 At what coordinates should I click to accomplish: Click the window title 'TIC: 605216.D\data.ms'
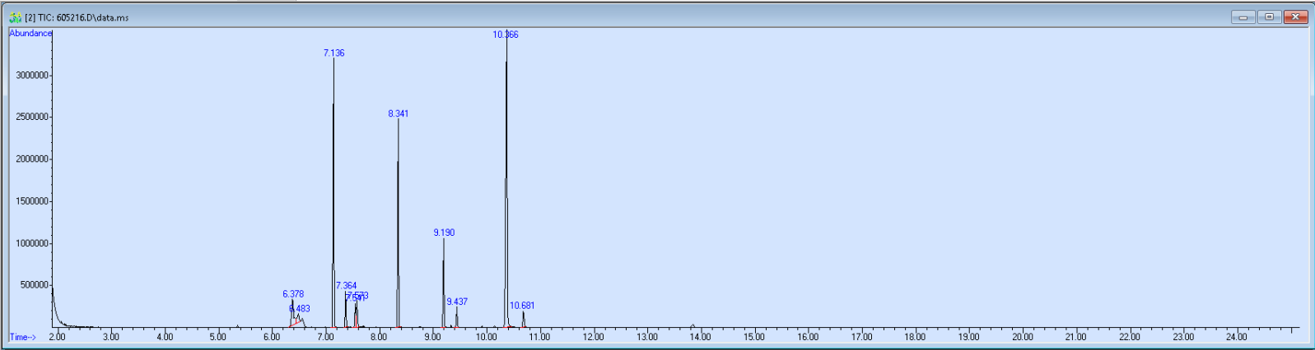[x=83, y=17]
